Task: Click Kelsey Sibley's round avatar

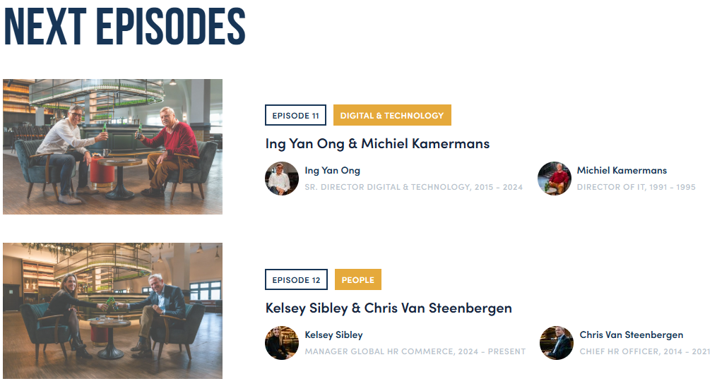Action: click(282, 343)
